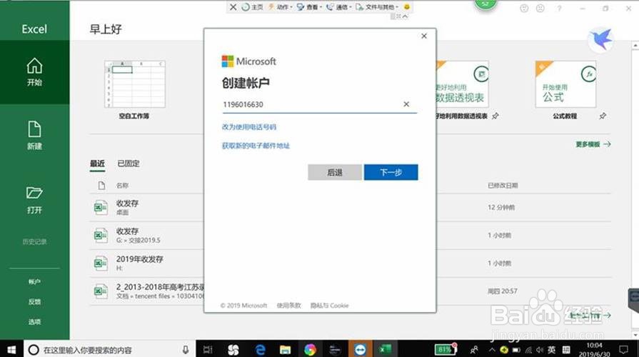Viewport: 639px width, 357px height.
Task: Open Task View on the taskbar
Action: click(x=208, y=350)
